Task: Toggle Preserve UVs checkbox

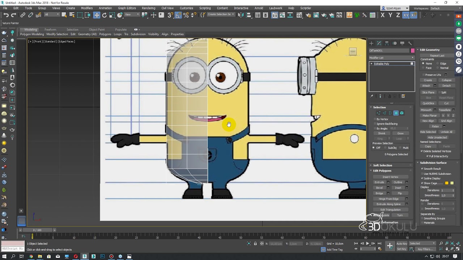Action: (x=423, y=75)
